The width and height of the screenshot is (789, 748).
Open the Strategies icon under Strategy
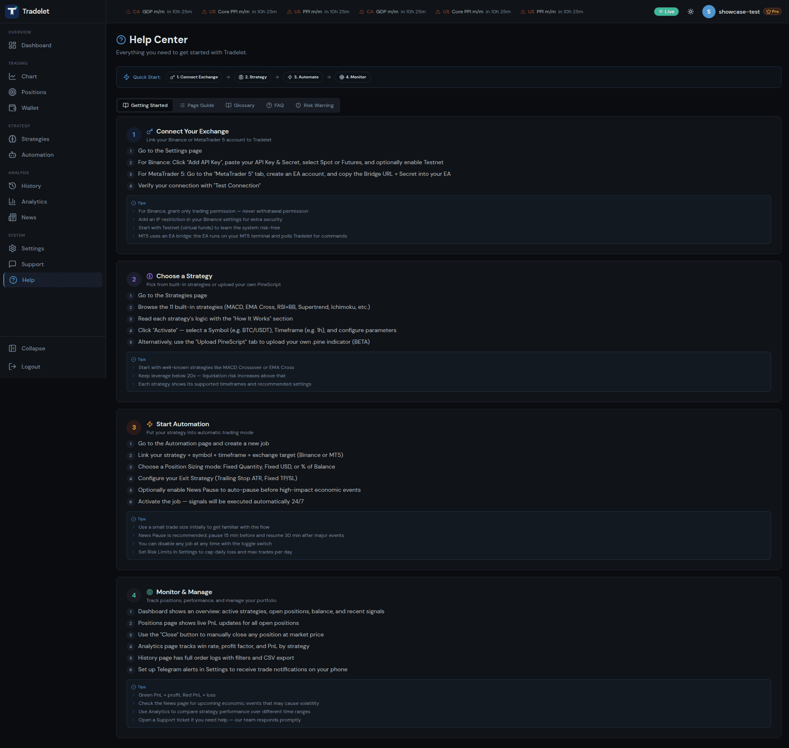(12, 139)
